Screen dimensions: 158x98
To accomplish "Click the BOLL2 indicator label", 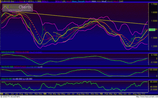I will pyautogui.click(x=59, y=2).
